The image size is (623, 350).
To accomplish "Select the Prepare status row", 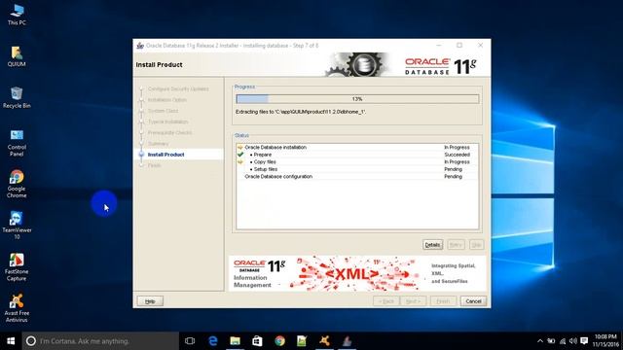I will (357, 155).
